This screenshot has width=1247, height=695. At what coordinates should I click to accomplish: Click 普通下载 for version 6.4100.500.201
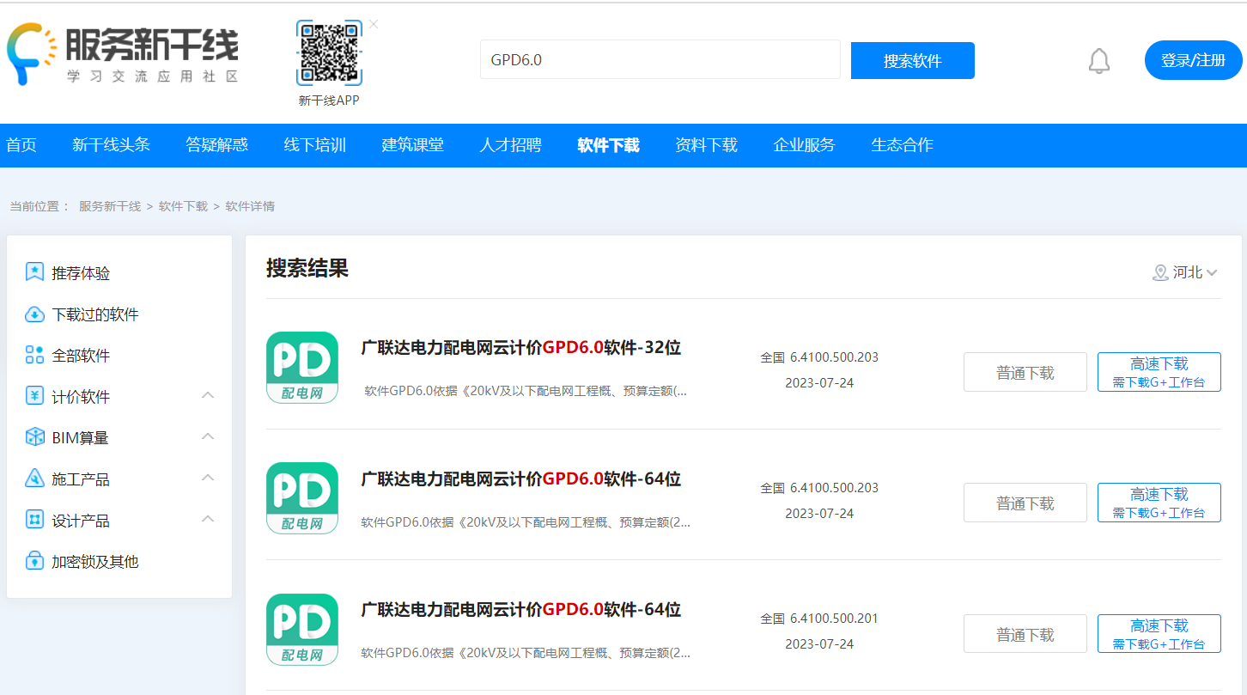[x=1025, y=634]
